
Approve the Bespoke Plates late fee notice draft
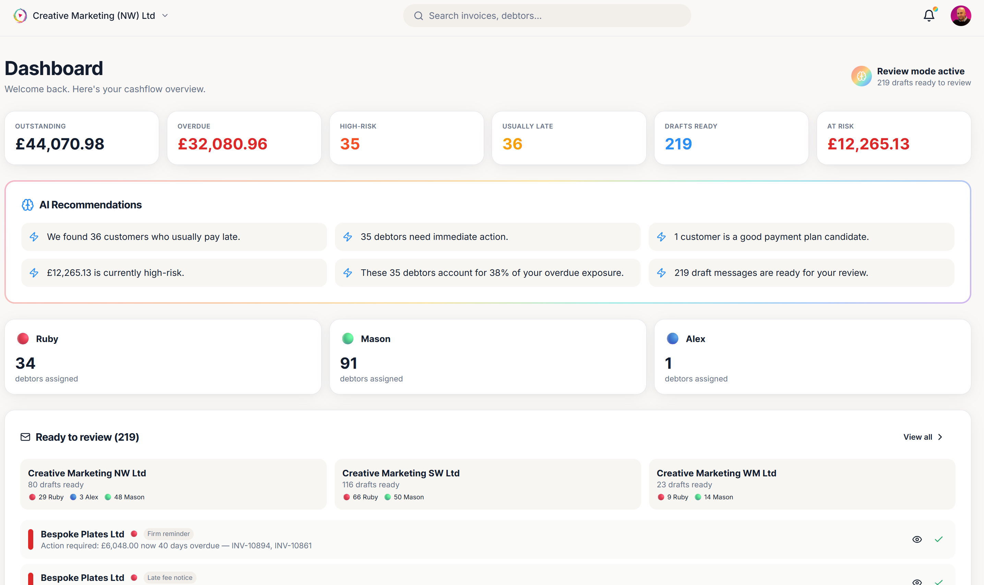click(939, 582)
